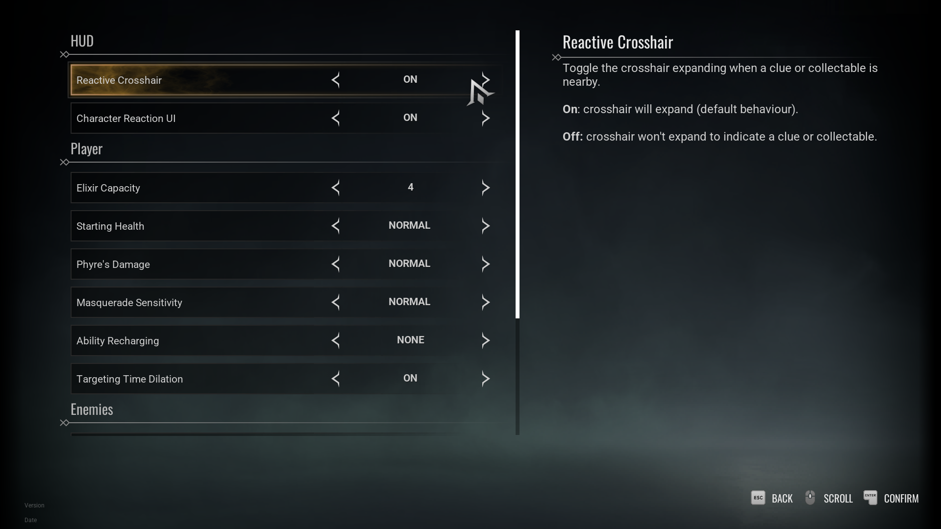Change Ability Recharging with right arrow
Viewport: 941px width, 529px height.
pos(485,340)
